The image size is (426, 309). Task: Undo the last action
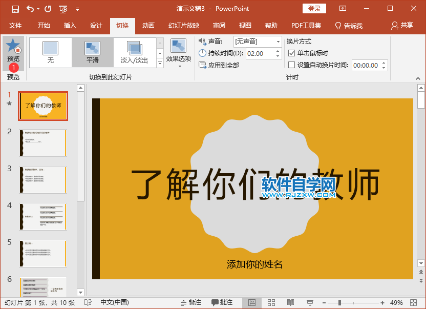(x=30, y=9)
